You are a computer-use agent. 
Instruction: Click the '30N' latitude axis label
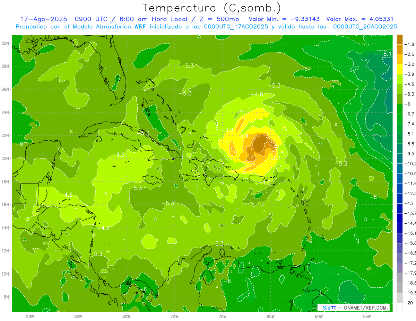tap(6, 43)
